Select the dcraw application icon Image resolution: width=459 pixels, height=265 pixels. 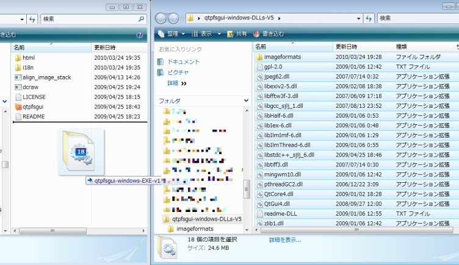pyautogui.click(x=18, y=87)
